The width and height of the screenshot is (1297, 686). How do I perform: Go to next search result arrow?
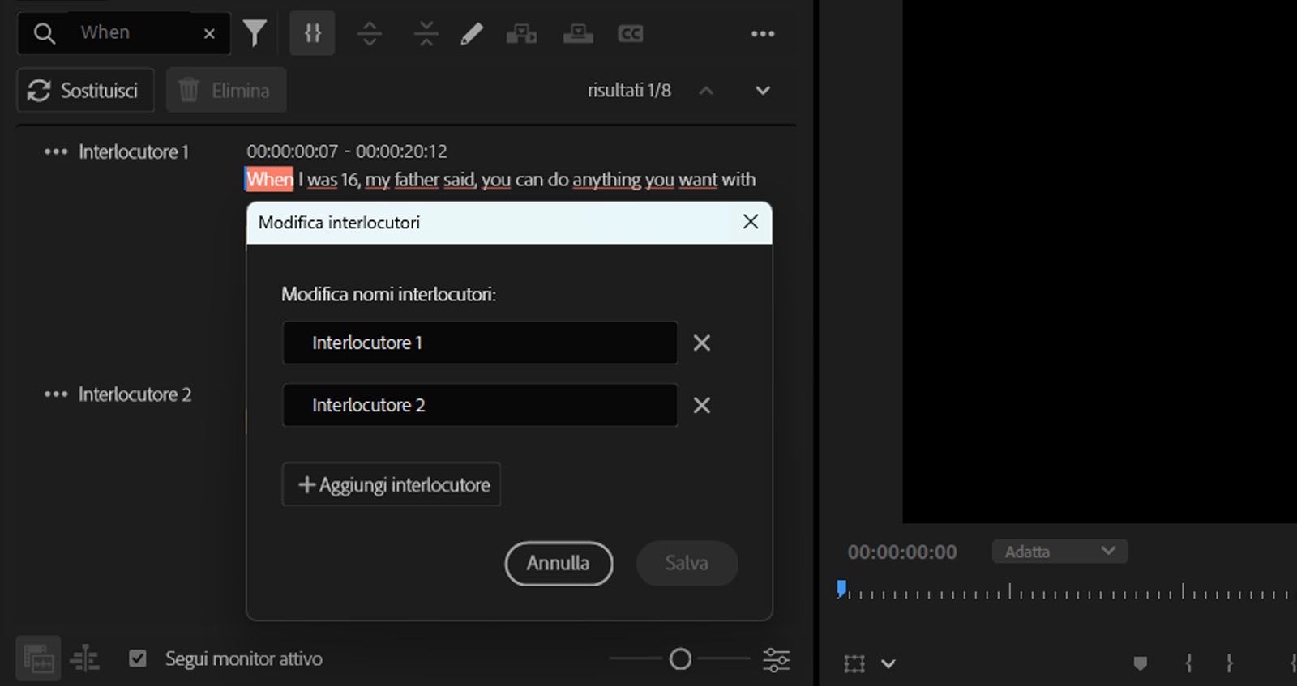pos(763,91)
